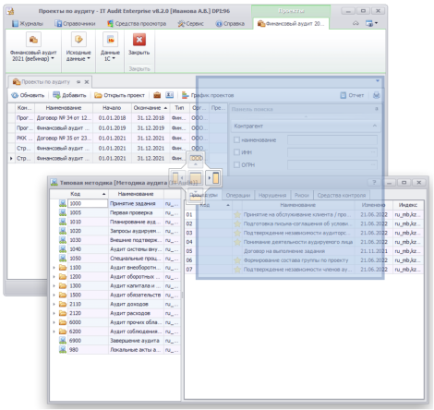This screenshot has height=410, width=434.
Task: Switch to the Риски tab
Action: [x=302, y=195]
